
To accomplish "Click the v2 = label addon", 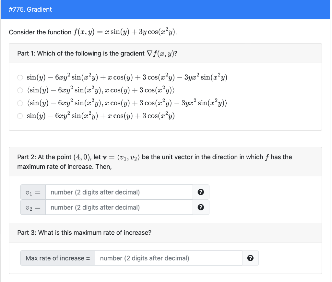I will coord(33,207).
